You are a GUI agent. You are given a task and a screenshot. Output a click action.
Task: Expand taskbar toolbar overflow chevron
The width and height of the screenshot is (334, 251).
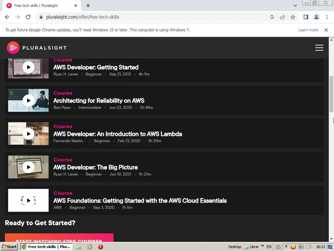click(x=263, y=245)
